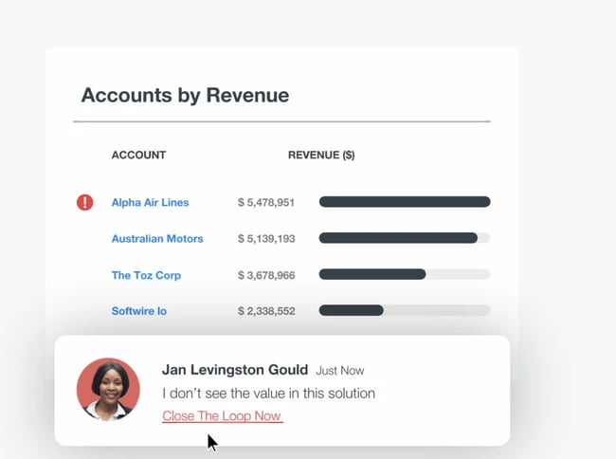The height and width of the screenshot is (459, 616).
Task: Click the Close The Loop Now link
Action: click(x=222, y=416)
